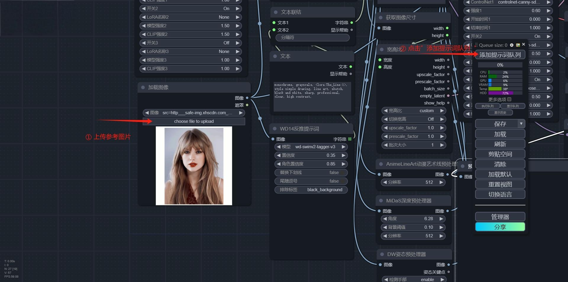Expand the dropdown arrow beside 保存
This screenshot has width=568, height=282.
[521, 124]
